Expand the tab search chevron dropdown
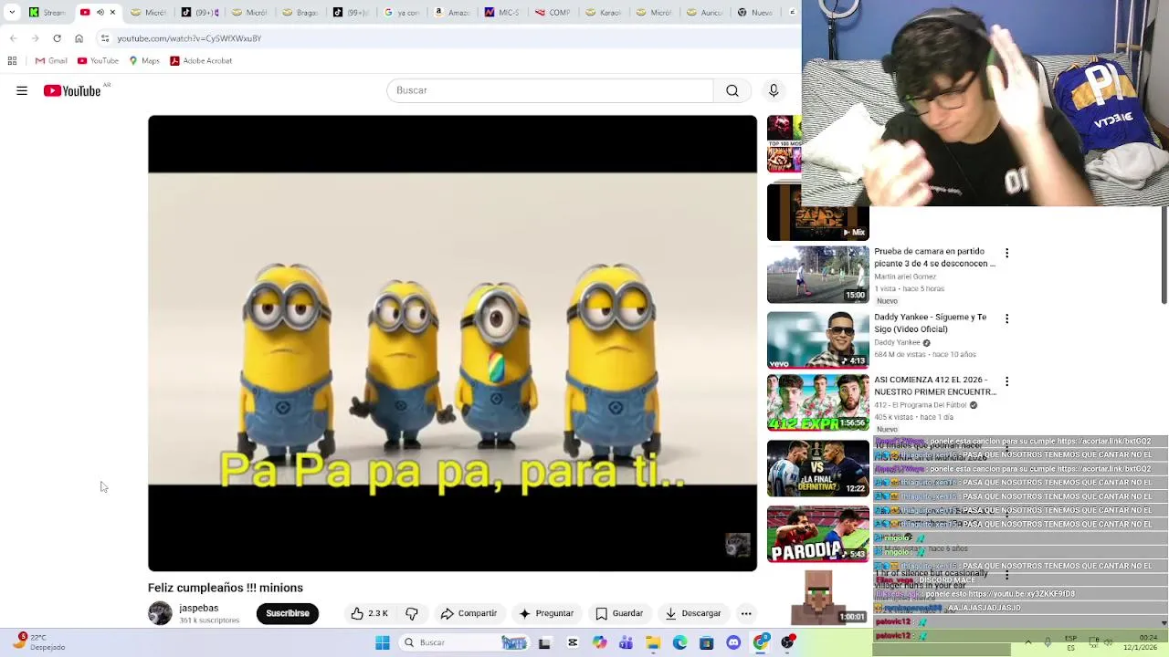Image resolution: width=1169 pixels, height=657 pixels. [x=12, y=12]
